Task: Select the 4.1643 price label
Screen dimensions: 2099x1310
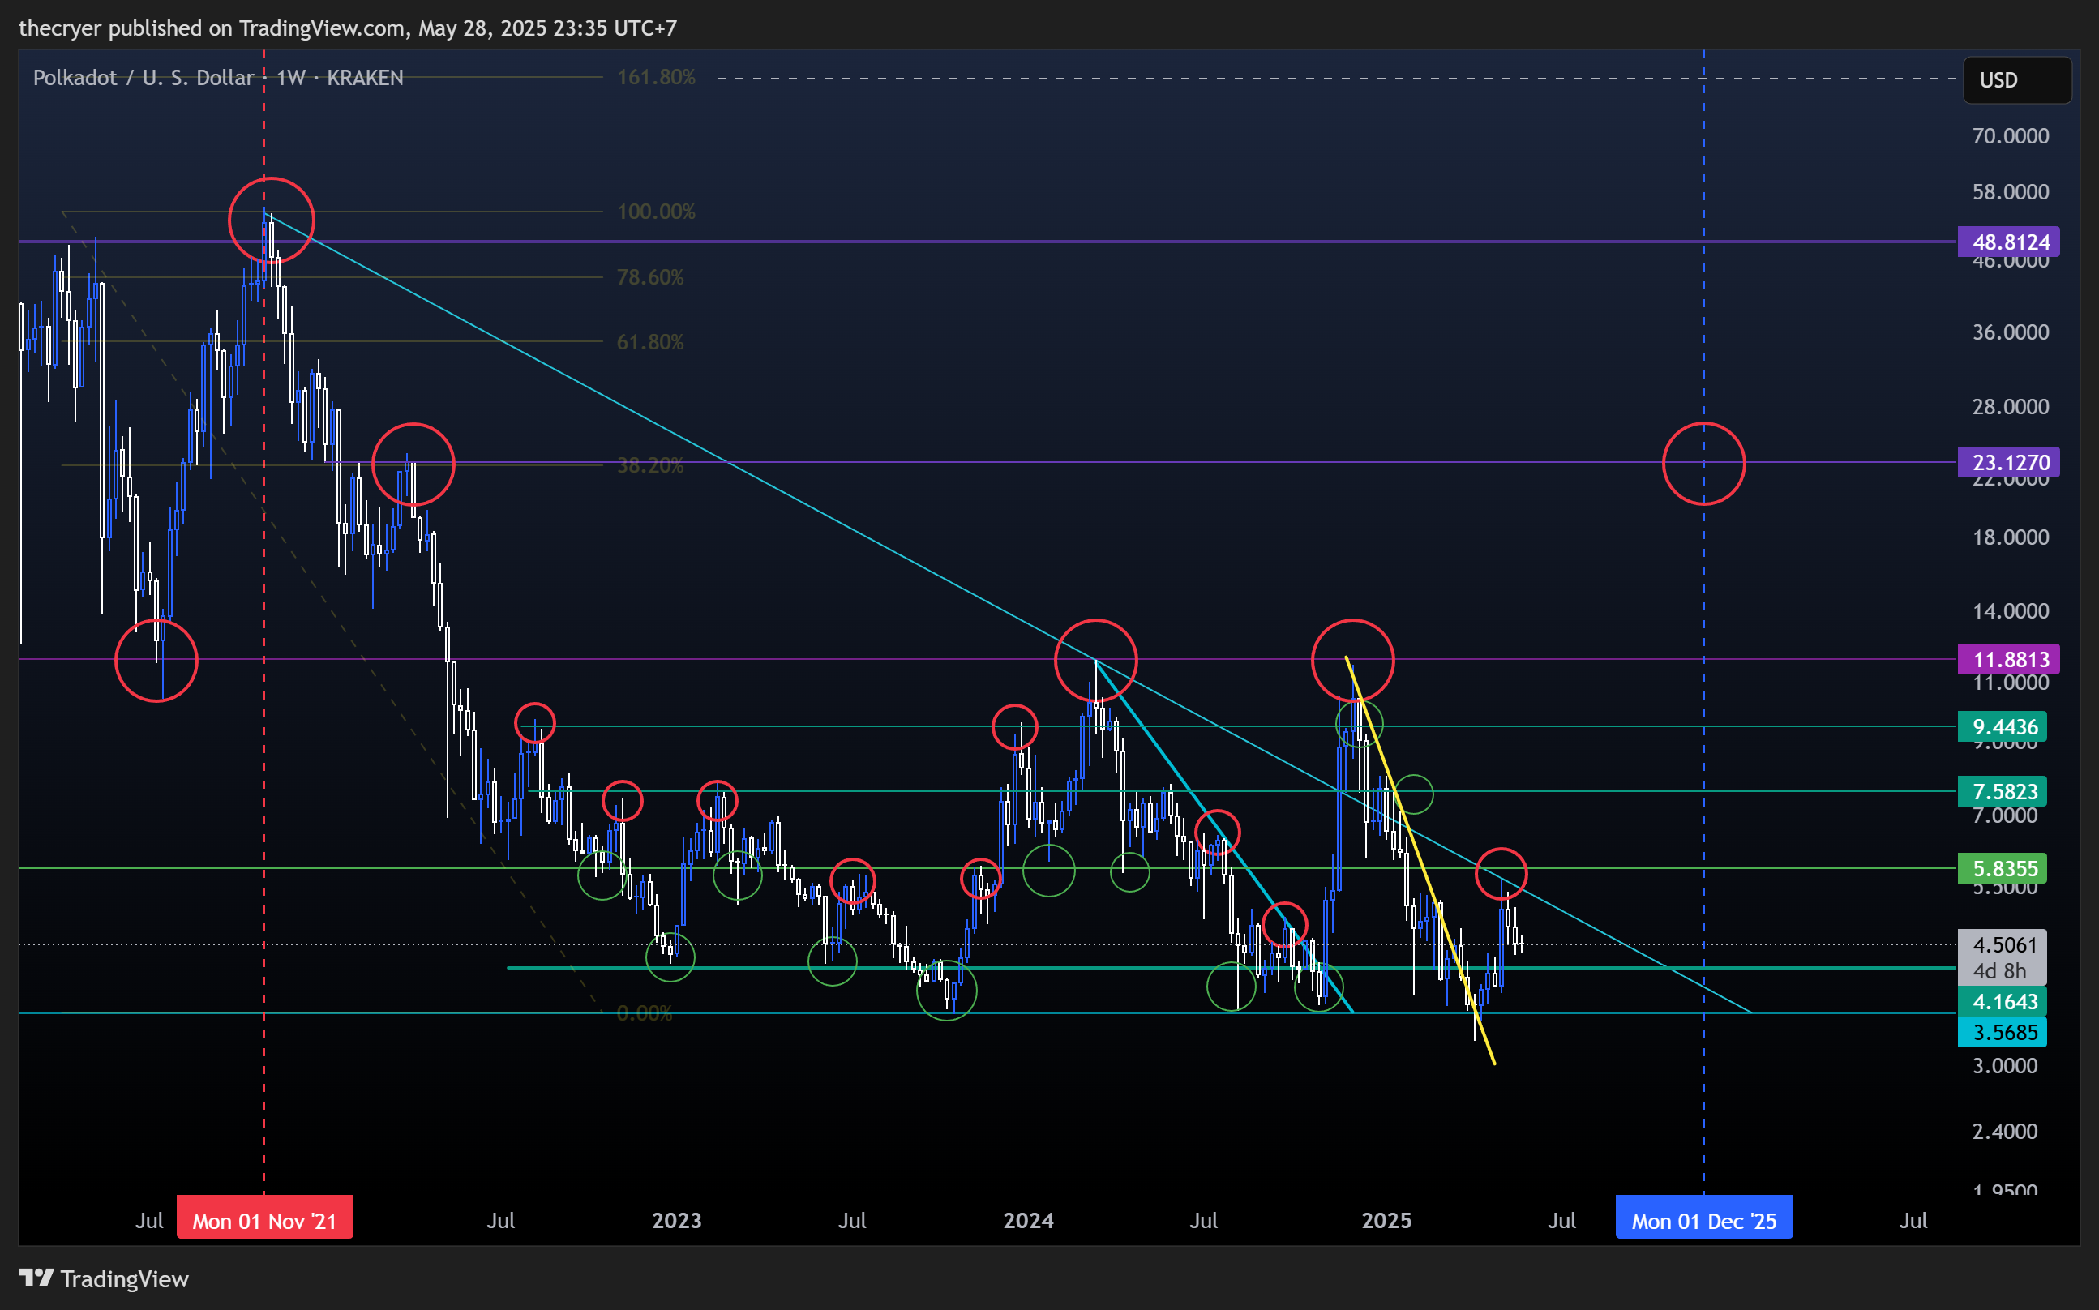Action: pos(2002,1002)
